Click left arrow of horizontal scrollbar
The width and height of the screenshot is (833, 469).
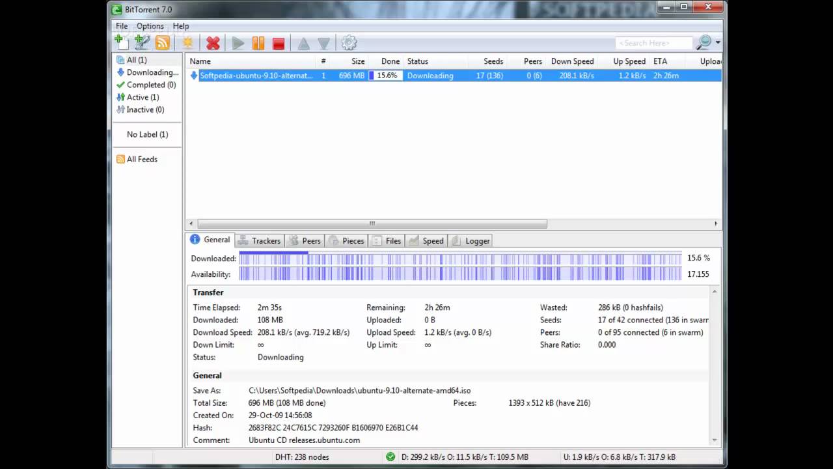[190, 223]
